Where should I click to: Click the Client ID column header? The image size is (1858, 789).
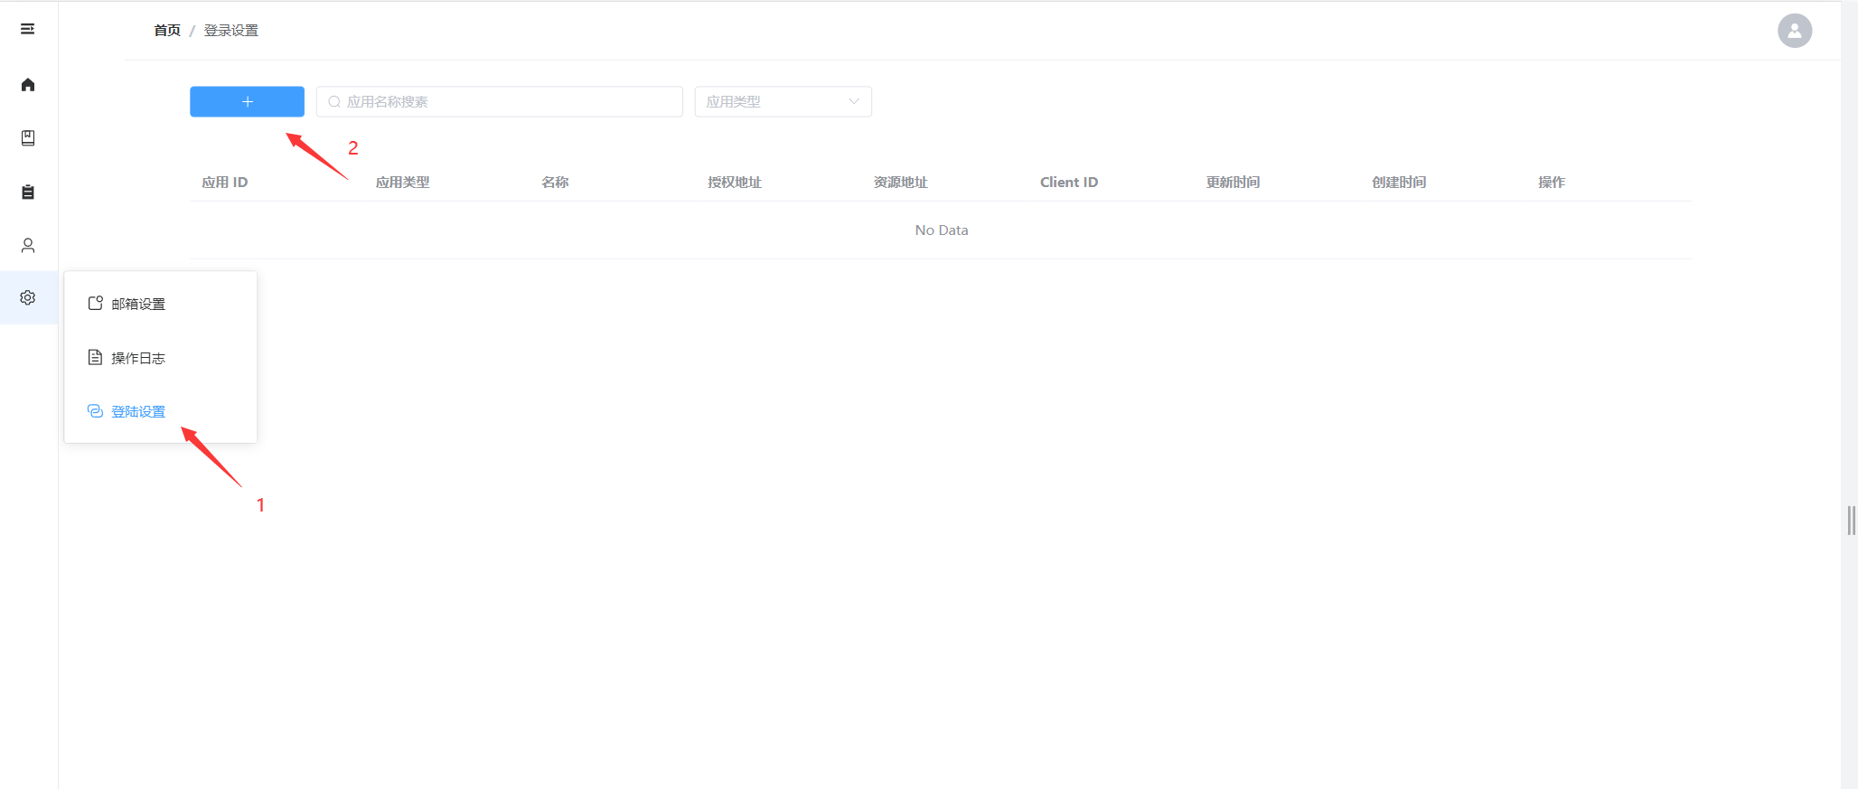coord(1069,183)
